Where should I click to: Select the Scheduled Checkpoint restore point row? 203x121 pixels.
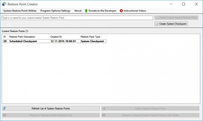[55, 41]
